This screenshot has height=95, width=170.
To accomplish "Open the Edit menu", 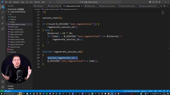I will pyautogui.click(x=10, y=2).
